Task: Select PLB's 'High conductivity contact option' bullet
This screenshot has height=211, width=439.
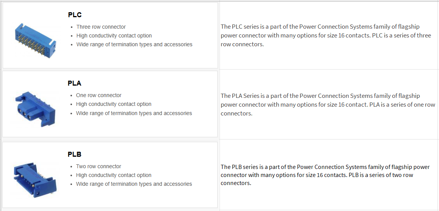Action: pos(113,175)
